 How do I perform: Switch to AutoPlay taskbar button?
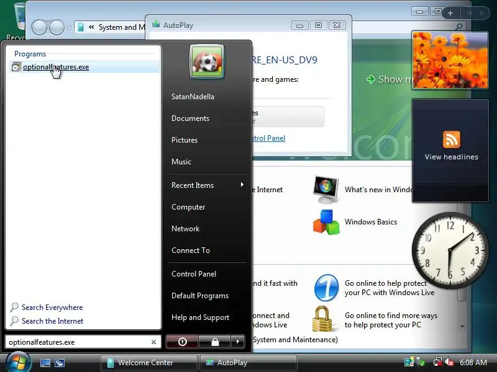click(x=248, y=363)
